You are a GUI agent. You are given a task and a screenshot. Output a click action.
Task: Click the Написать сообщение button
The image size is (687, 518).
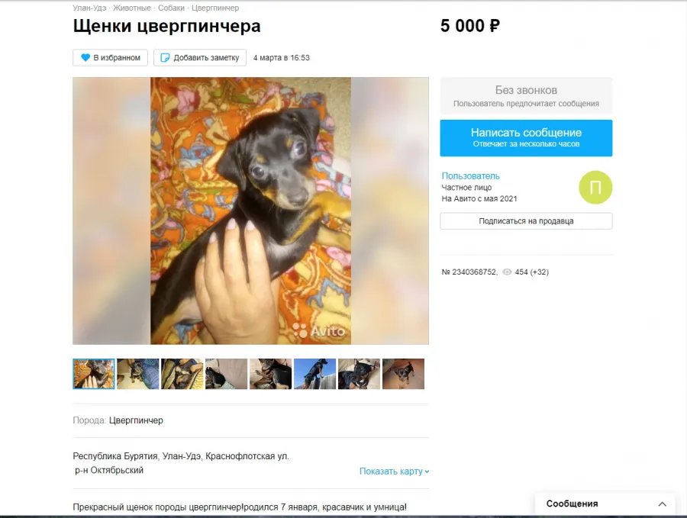coord(526,138)
